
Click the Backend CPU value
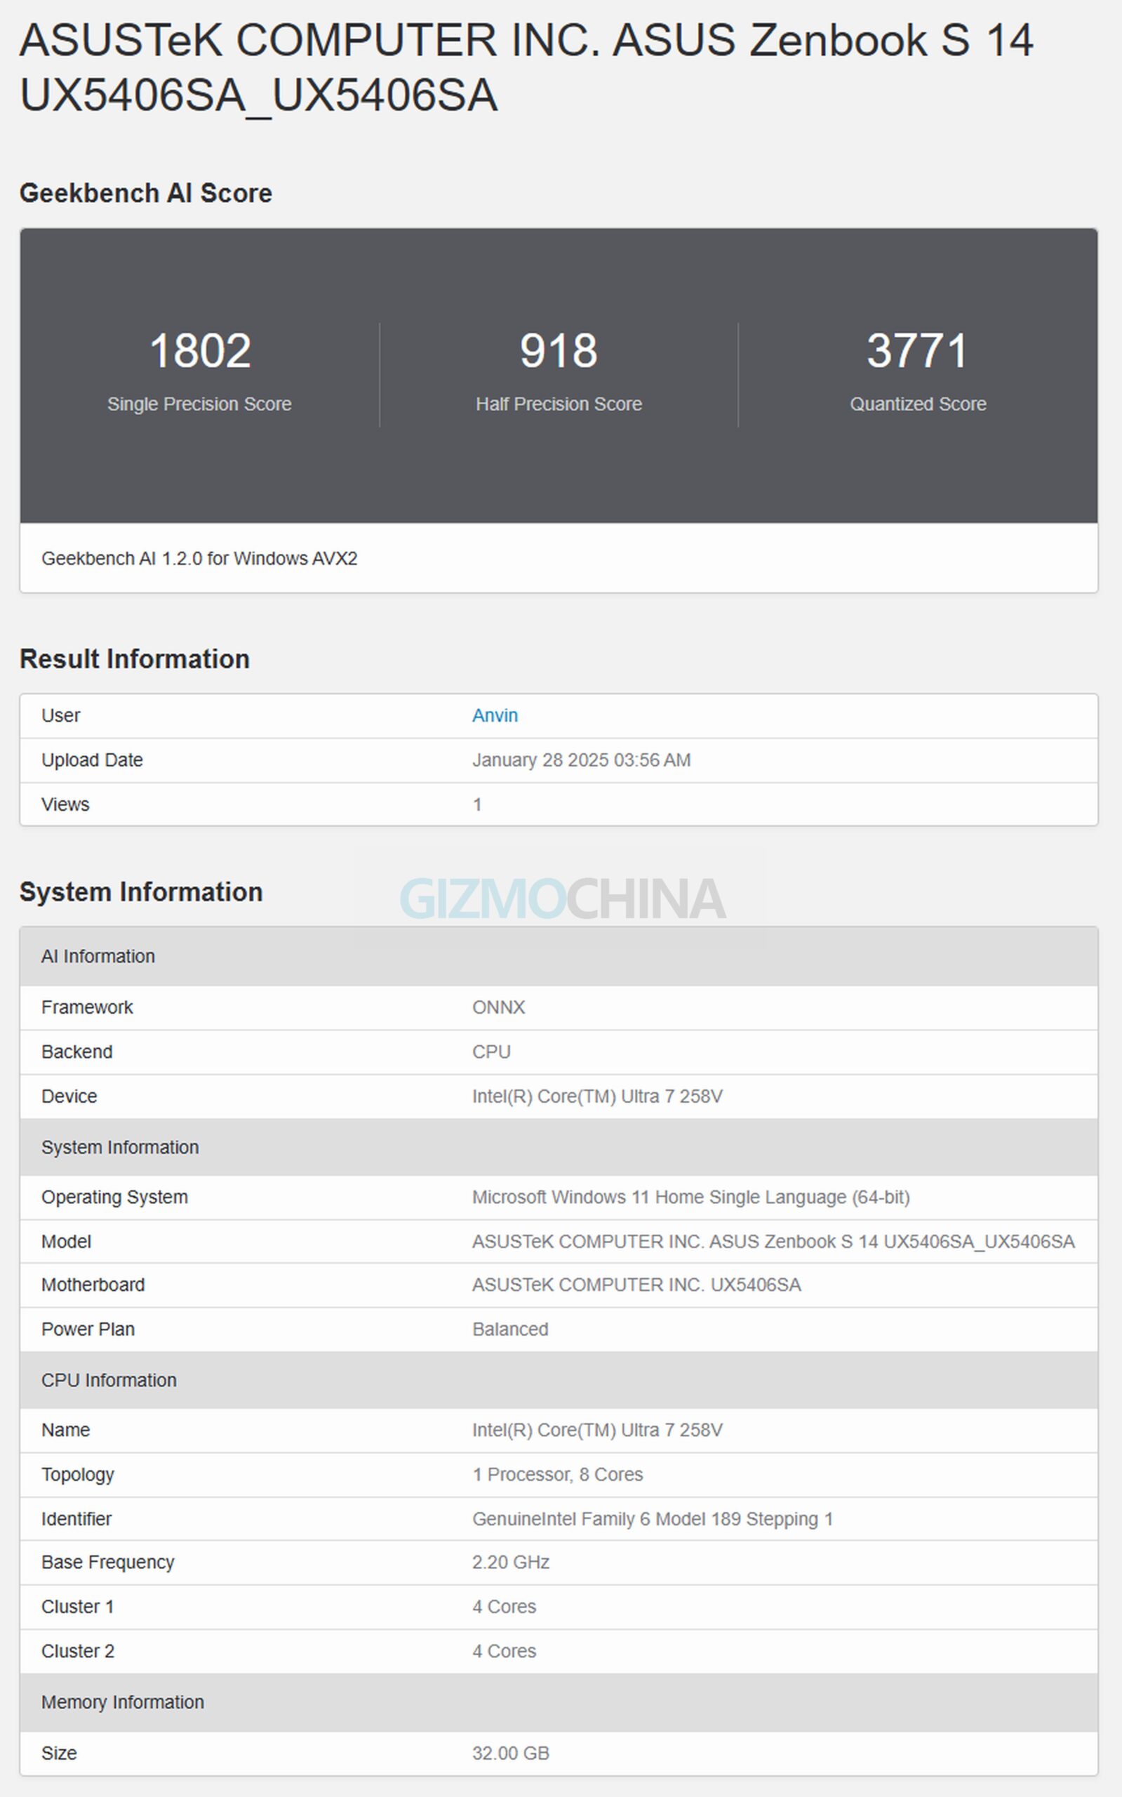click(491, 1052)
